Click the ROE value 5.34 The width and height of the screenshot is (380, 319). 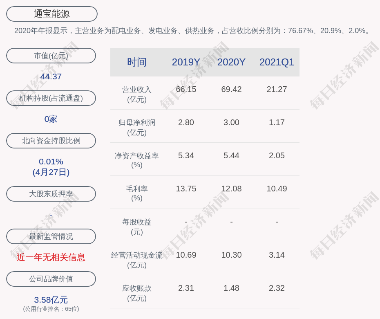pos(186,155)
